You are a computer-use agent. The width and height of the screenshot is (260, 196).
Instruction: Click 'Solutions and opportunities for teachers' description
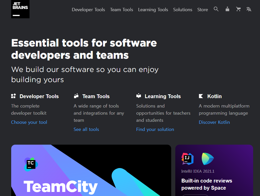pos(163,113)
